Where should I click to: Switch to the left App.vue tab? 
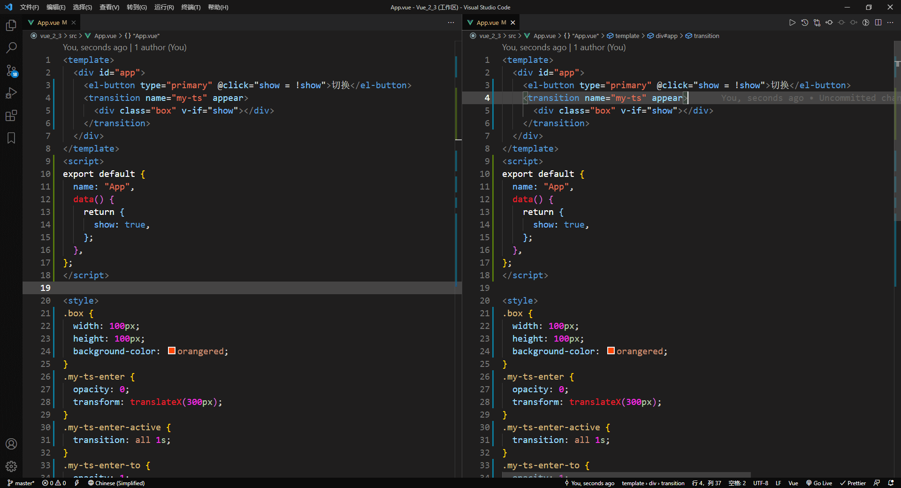(48, 23)
